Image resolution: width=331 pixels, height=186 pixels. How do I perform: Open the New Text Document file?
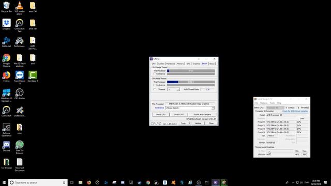pyautogui.click(x=20, y=165)
